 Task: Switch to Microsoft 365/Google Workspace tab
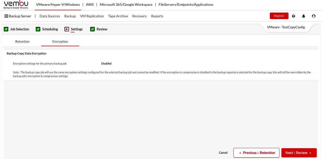126,5
